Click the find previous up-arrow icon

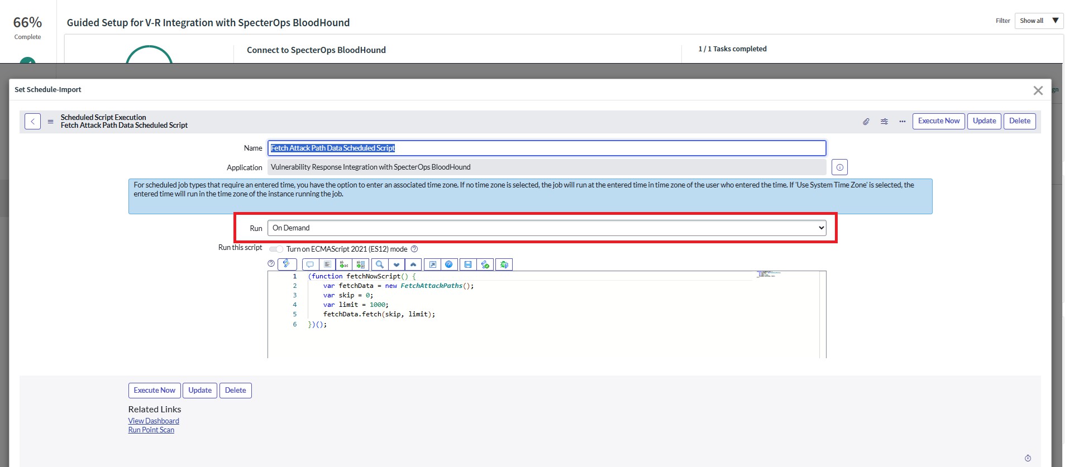pyautogui.click(x=413, y=264)
